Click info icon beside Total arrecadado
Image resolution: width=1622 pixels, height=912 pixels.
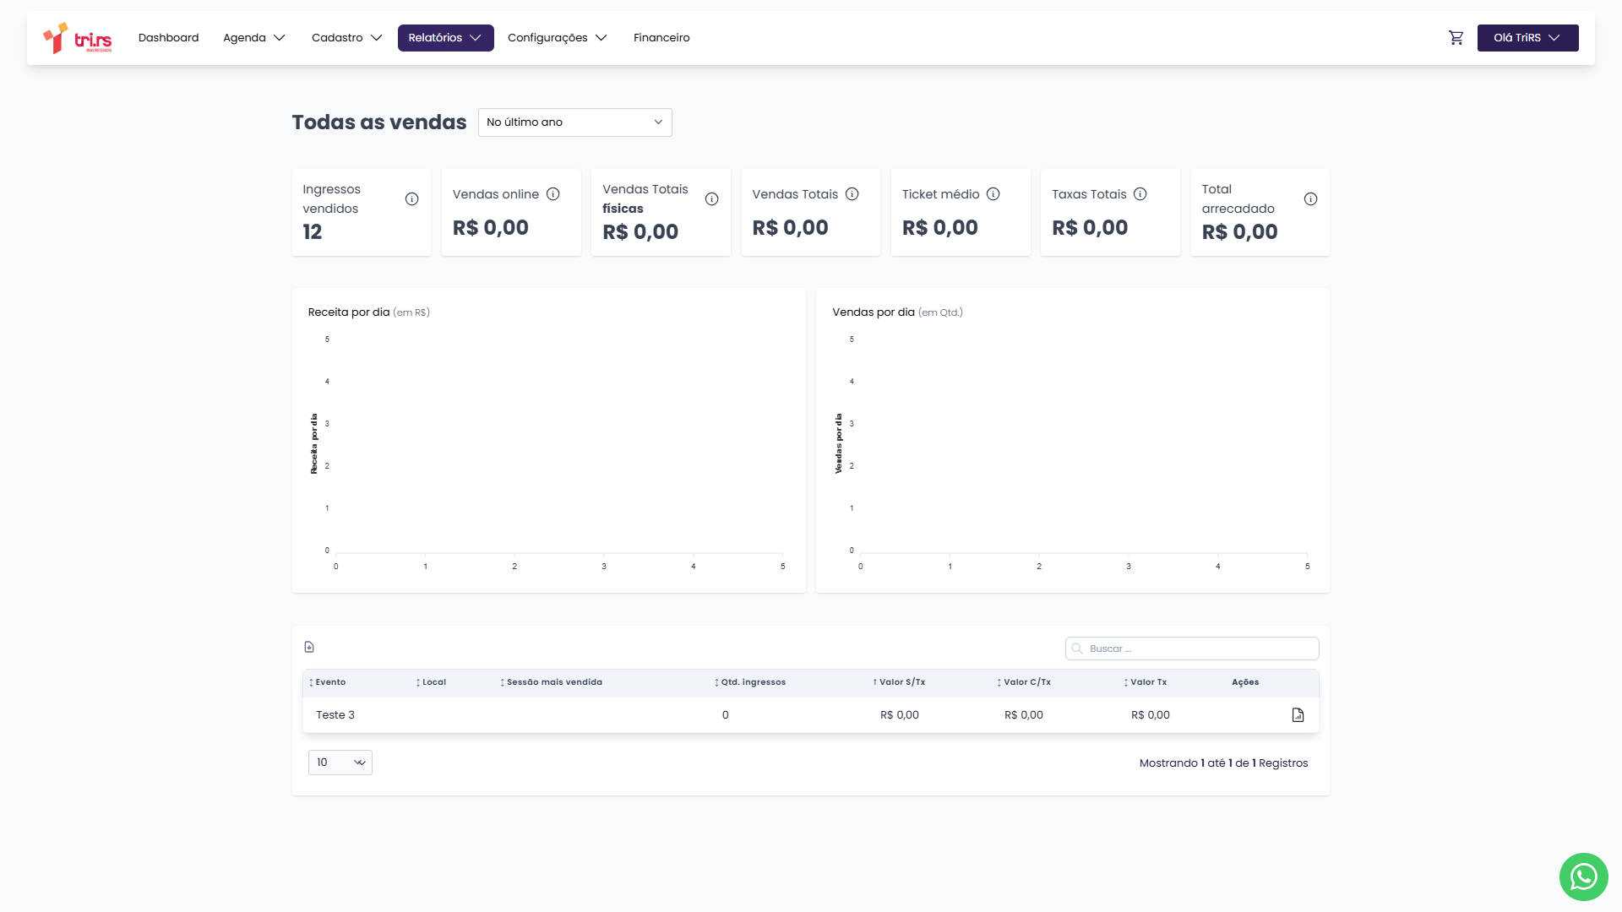click(x=1310, y=199)
